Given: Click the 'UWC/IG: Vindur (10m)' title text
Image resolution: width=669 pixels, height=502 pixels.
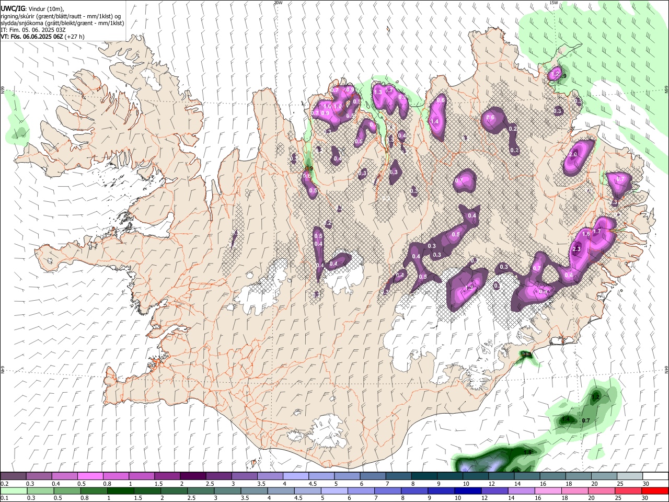Looking at the screenshot, I should coord(32,8).
